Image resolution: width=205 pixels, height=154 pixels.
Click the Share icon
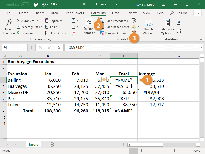tap(197, 13)
